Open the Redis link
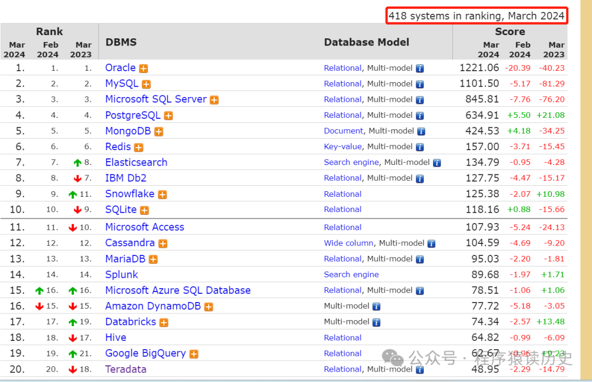The image size is (592, 382). tap(118, 146)
